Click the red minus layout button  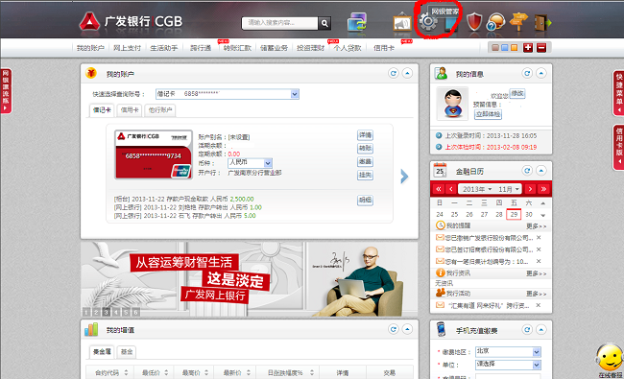541,48
